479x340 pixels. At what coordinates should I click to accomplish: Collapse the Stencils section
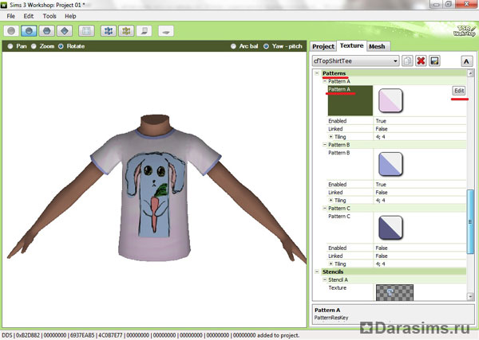coord(317,272)
